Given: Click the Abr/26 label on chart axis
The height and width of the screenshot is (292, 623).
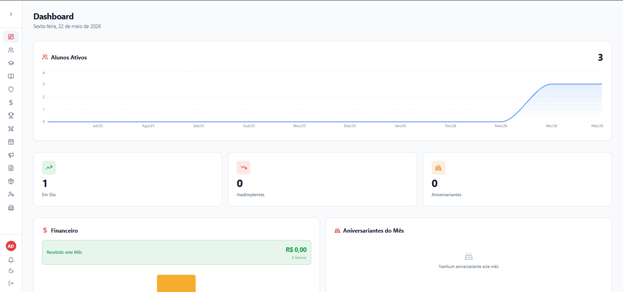Looking at the screenshot, I should (552, 126).
